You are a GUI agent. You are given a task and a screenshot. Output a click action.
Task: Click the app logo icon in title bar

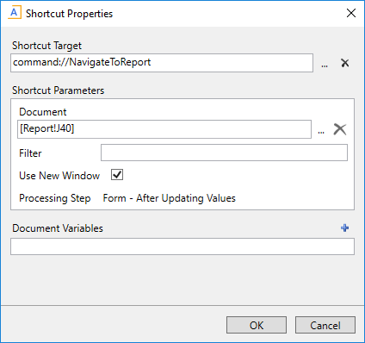(15, 13)
